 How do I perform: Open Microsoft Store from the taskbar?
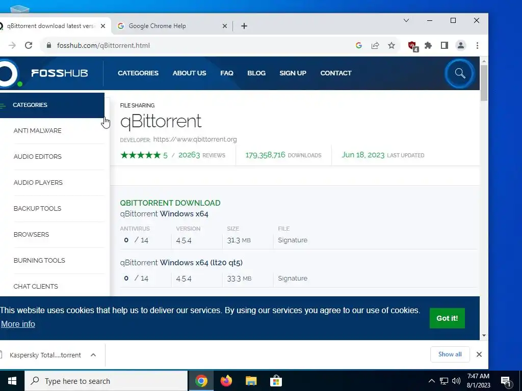click(x=276, y=381)
